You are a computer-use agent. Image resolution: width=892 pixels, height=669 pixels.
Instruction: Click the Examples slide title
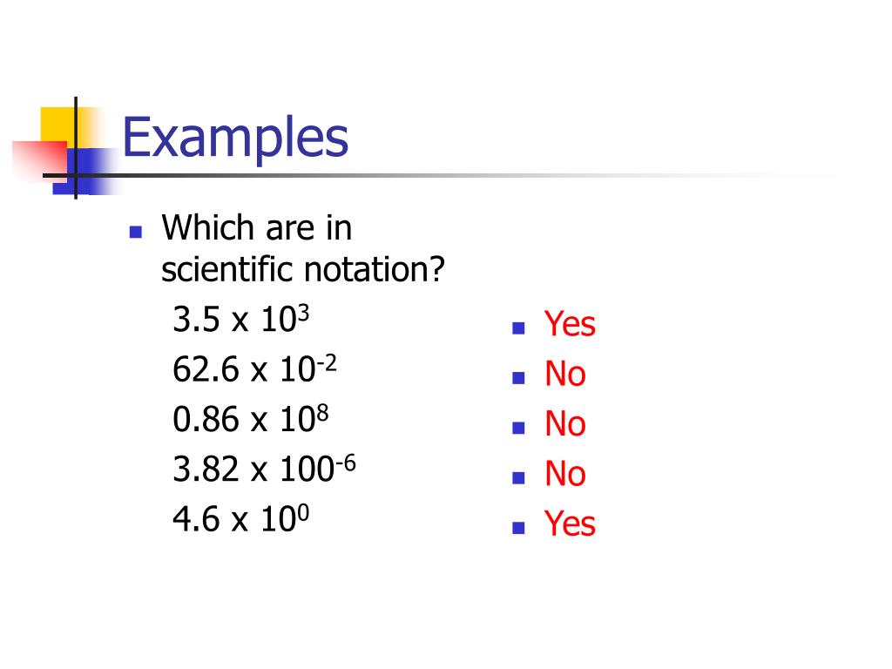[x=235, y=139]
